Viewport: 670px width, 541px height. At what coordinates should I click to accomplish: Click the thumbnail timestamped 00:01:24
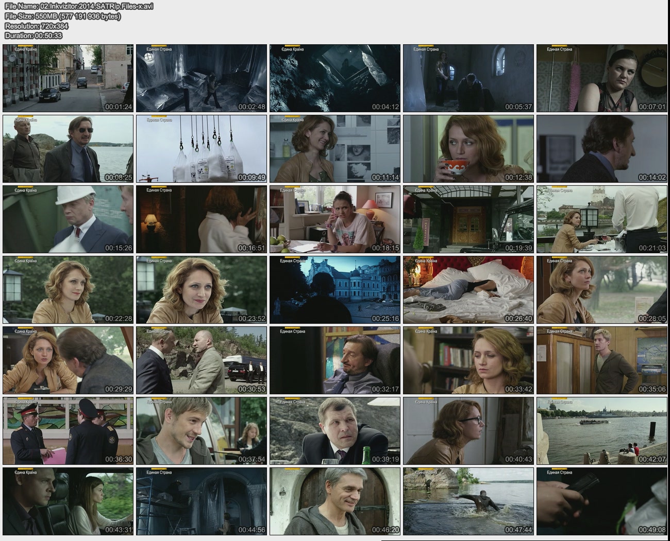point(68,78)
